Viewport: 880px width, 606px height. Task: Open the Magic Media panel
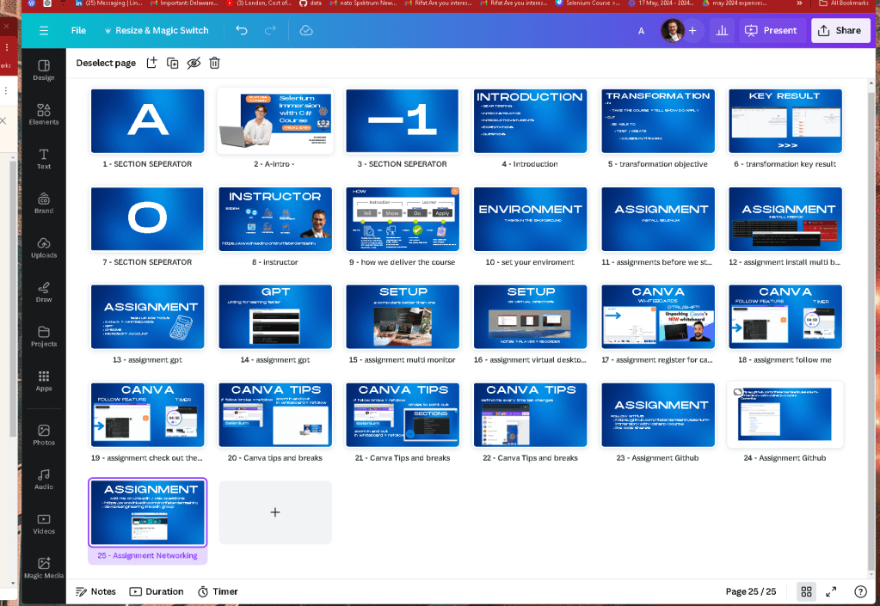click(44, 567)
